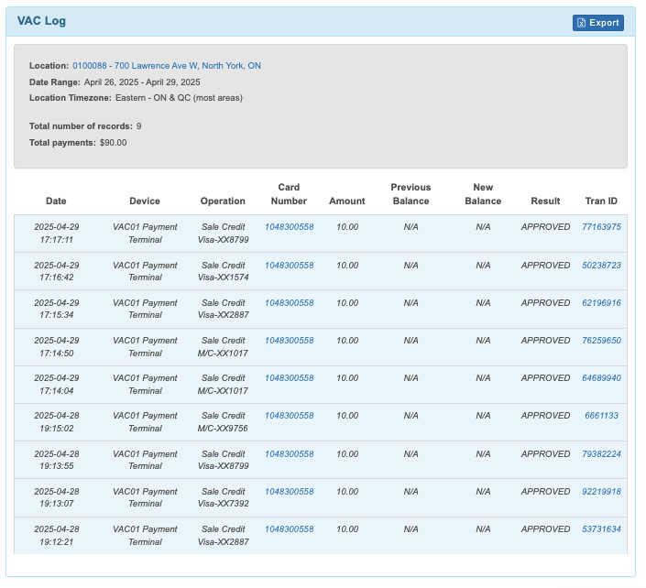The width and height of the screenshot is (646, 588).
Task: Click date cell 2025-04-29 17:16:42
Action: click(x=57, y=271)
